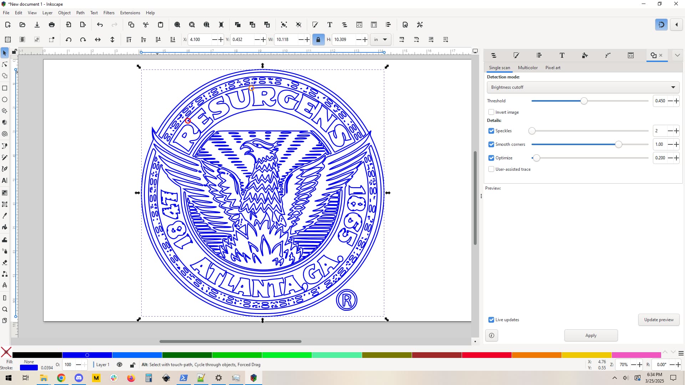The width and height of the screenshot is (685, 385).
Task: Select the Eraser tool
Action: 5,262
